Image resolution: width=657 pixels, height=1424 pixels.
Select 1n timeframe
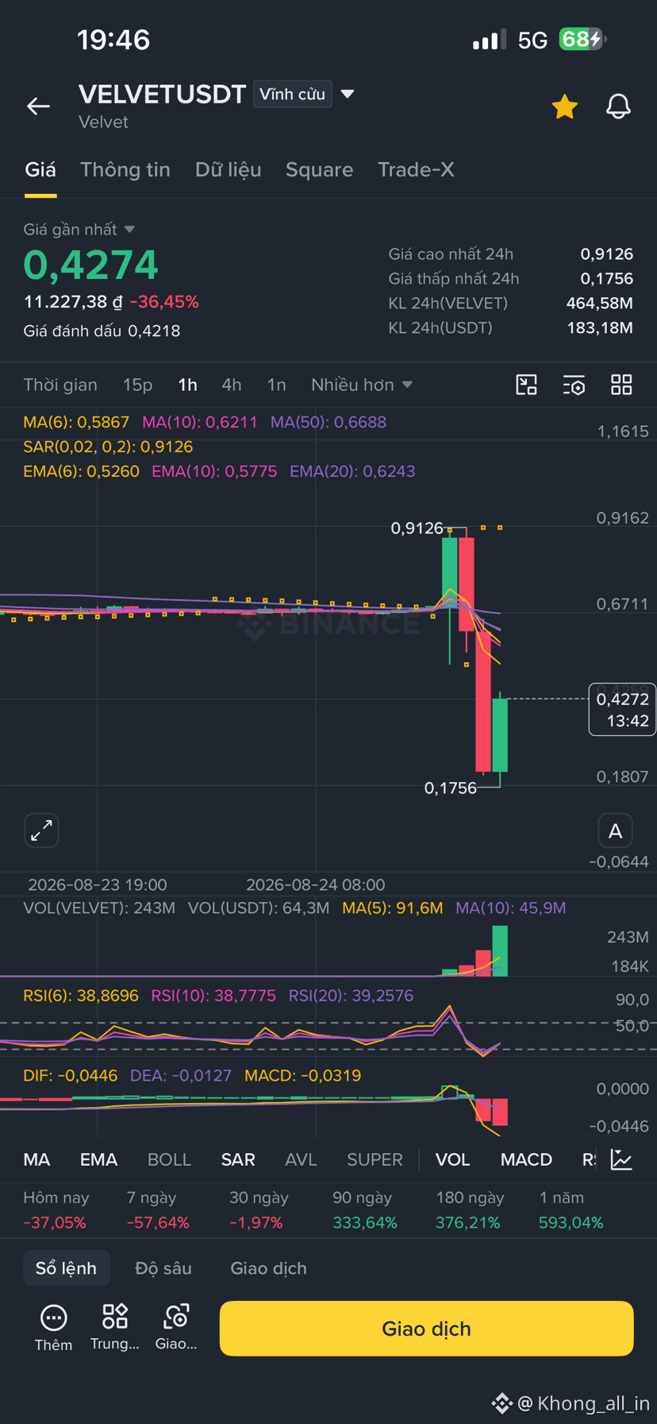click(x=276, y=385)
